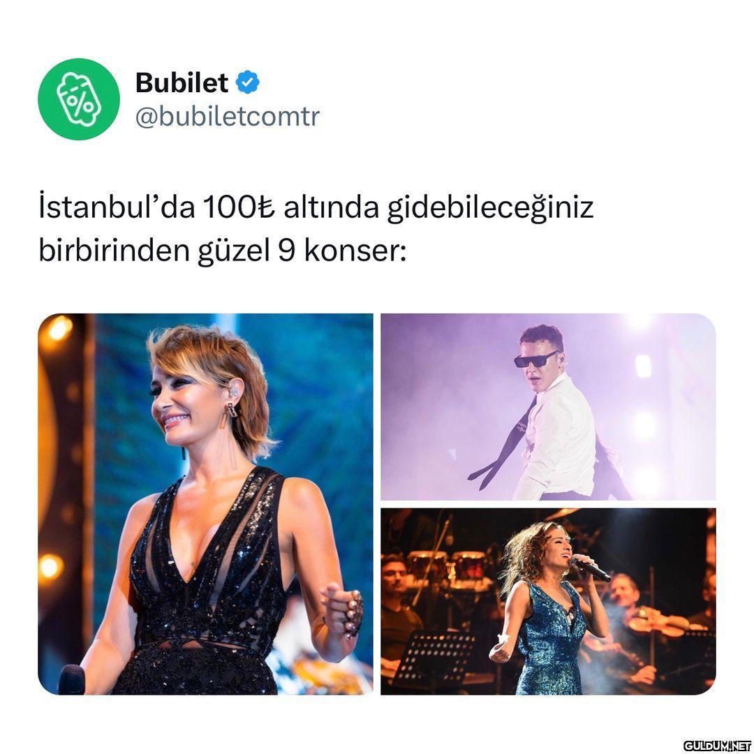Open the Bubilet display name
Image resolution: width=754 pixels, height=754 pixels.
click(182, 82)
